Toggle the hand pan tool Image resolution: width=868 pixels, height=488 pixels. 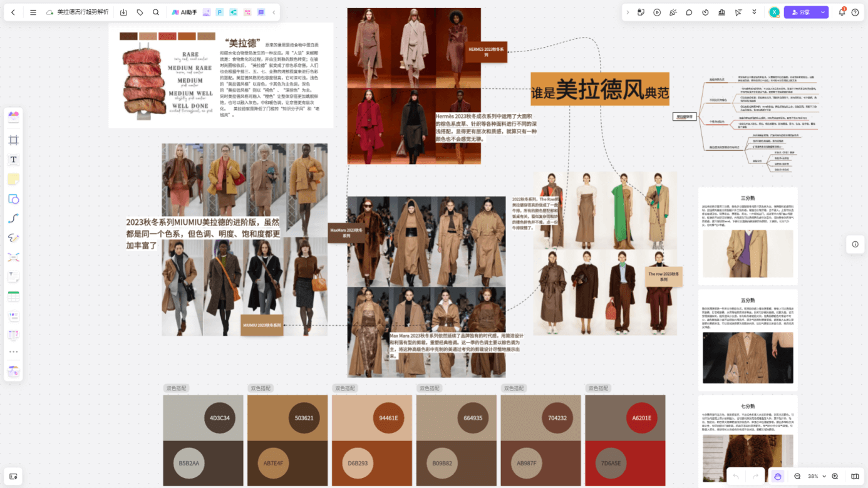[x=777, y=477]
